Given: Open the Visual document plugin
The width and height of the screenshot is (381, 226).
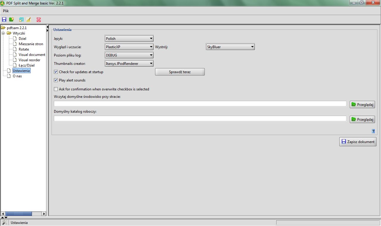Looking at the screenshot, I should pos(32,55).
